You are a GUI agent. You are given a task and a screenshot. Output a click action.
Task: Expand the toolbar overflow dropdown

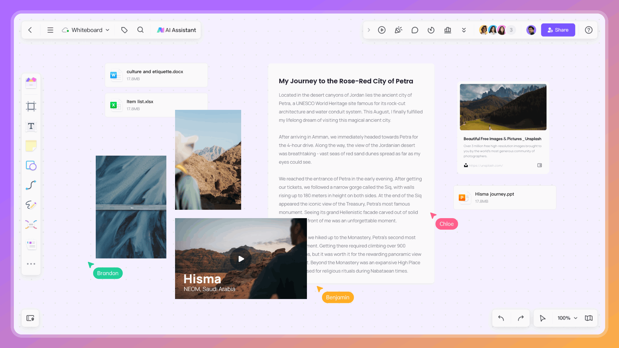coord(465,30)
